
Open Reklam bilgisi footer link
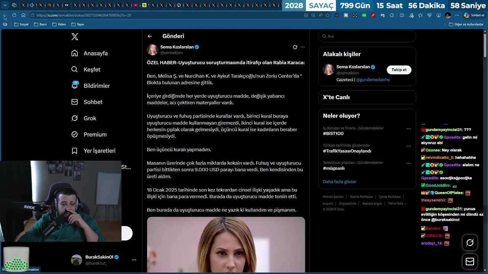pyautogui.click(x=372, y=204)
